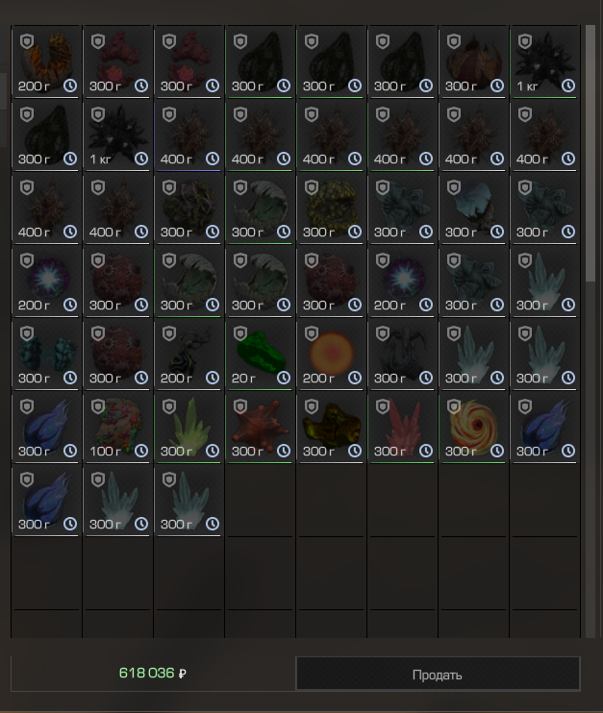Select the black twisted vine 200 г artifact
Image resolution: width=603 pixels, height=713 pixels.
click(188, 355)
